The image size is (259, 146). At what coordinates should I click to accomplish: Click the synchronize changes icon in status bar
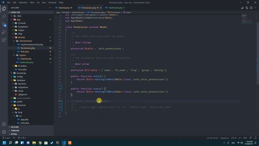click(14, 138)
